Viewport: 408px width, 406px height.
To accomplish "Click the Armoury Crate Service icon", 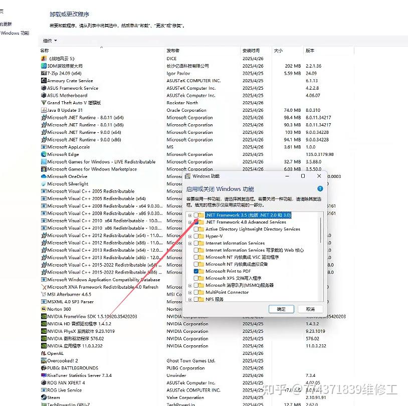I will tap(44, 81).
